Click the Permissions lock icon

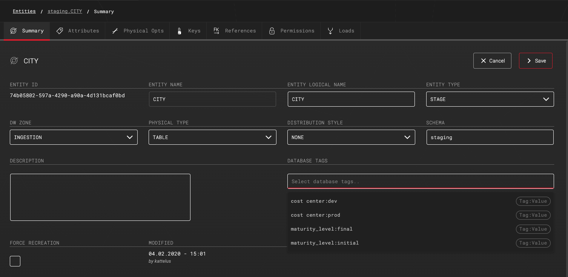click(x=272, y=31)
